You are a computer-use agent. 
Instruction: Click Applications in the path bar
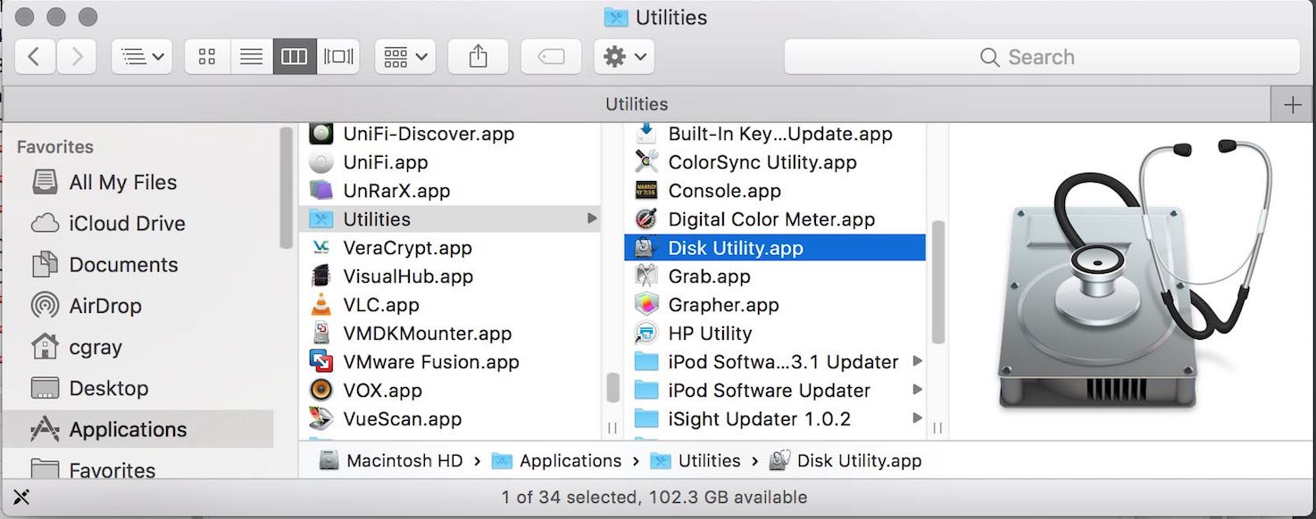pos(557,461)
